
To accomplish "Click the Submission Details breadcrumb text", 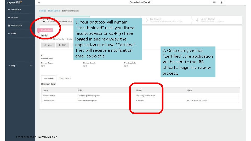I will point(70,11).
